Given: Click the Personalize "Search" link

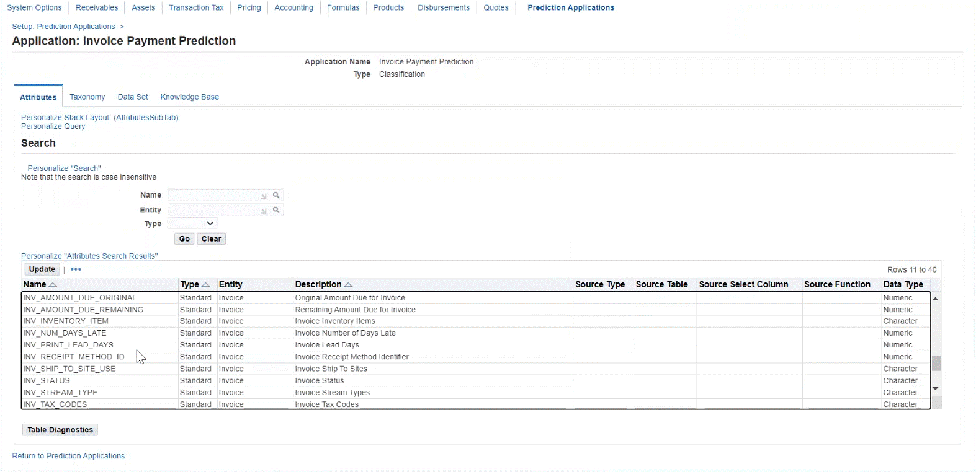Looking at the screenshot, I should 64,168.
